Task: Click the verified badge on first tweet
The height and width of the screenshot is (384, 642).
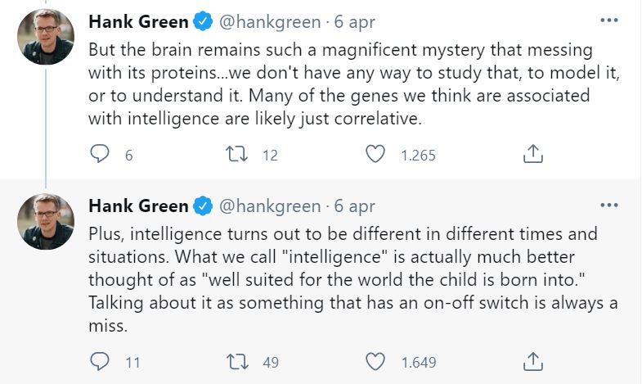Action: pyautogui.click(x=203, y=20)
